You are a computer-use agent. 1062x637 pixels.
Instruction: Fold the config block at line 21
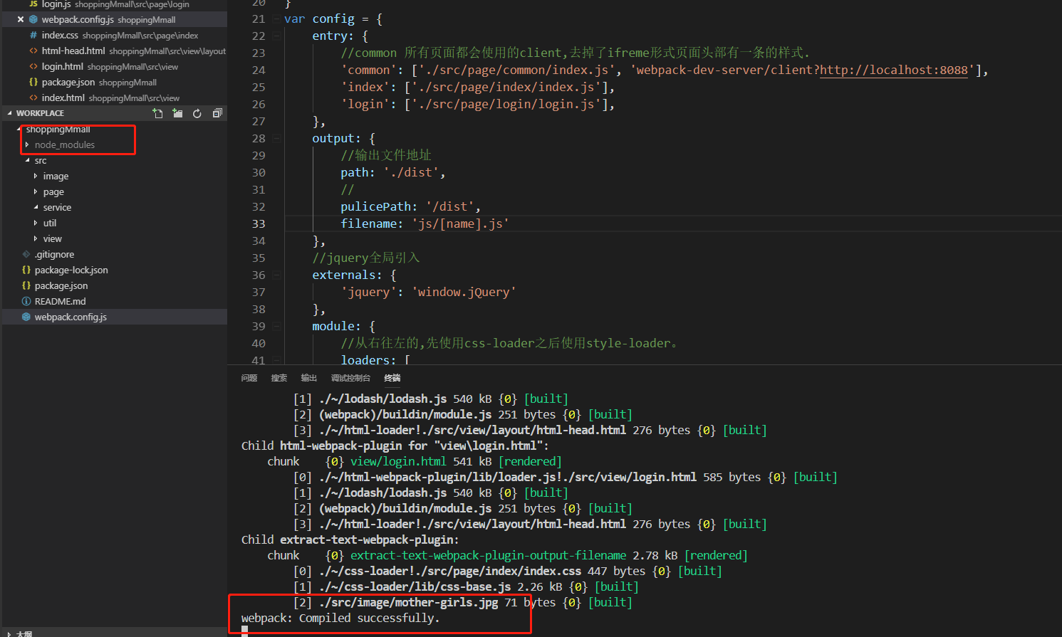tap(276, 19)
